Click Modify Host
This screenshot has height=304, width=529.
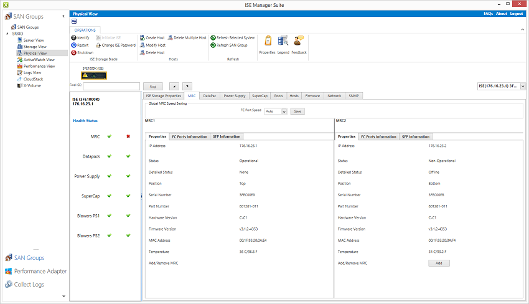coord(153,45)
